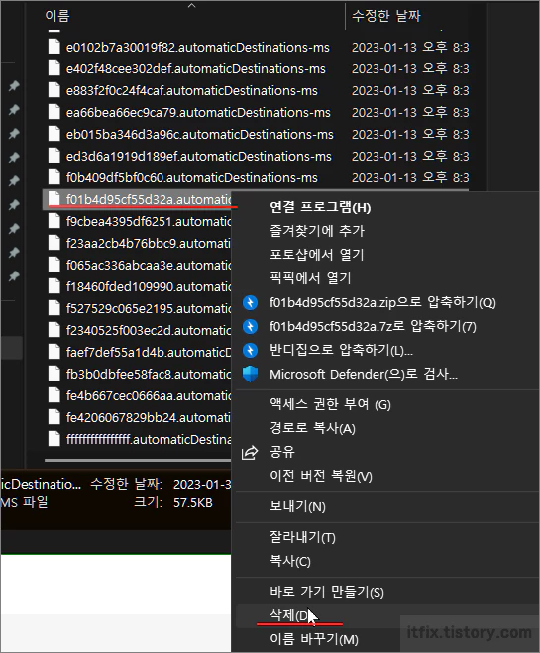Image resolution: width=540 pixels, height=653 pixels.
Task: Click file icon of ed3d6a1919d189ef file
Action: 54,156
